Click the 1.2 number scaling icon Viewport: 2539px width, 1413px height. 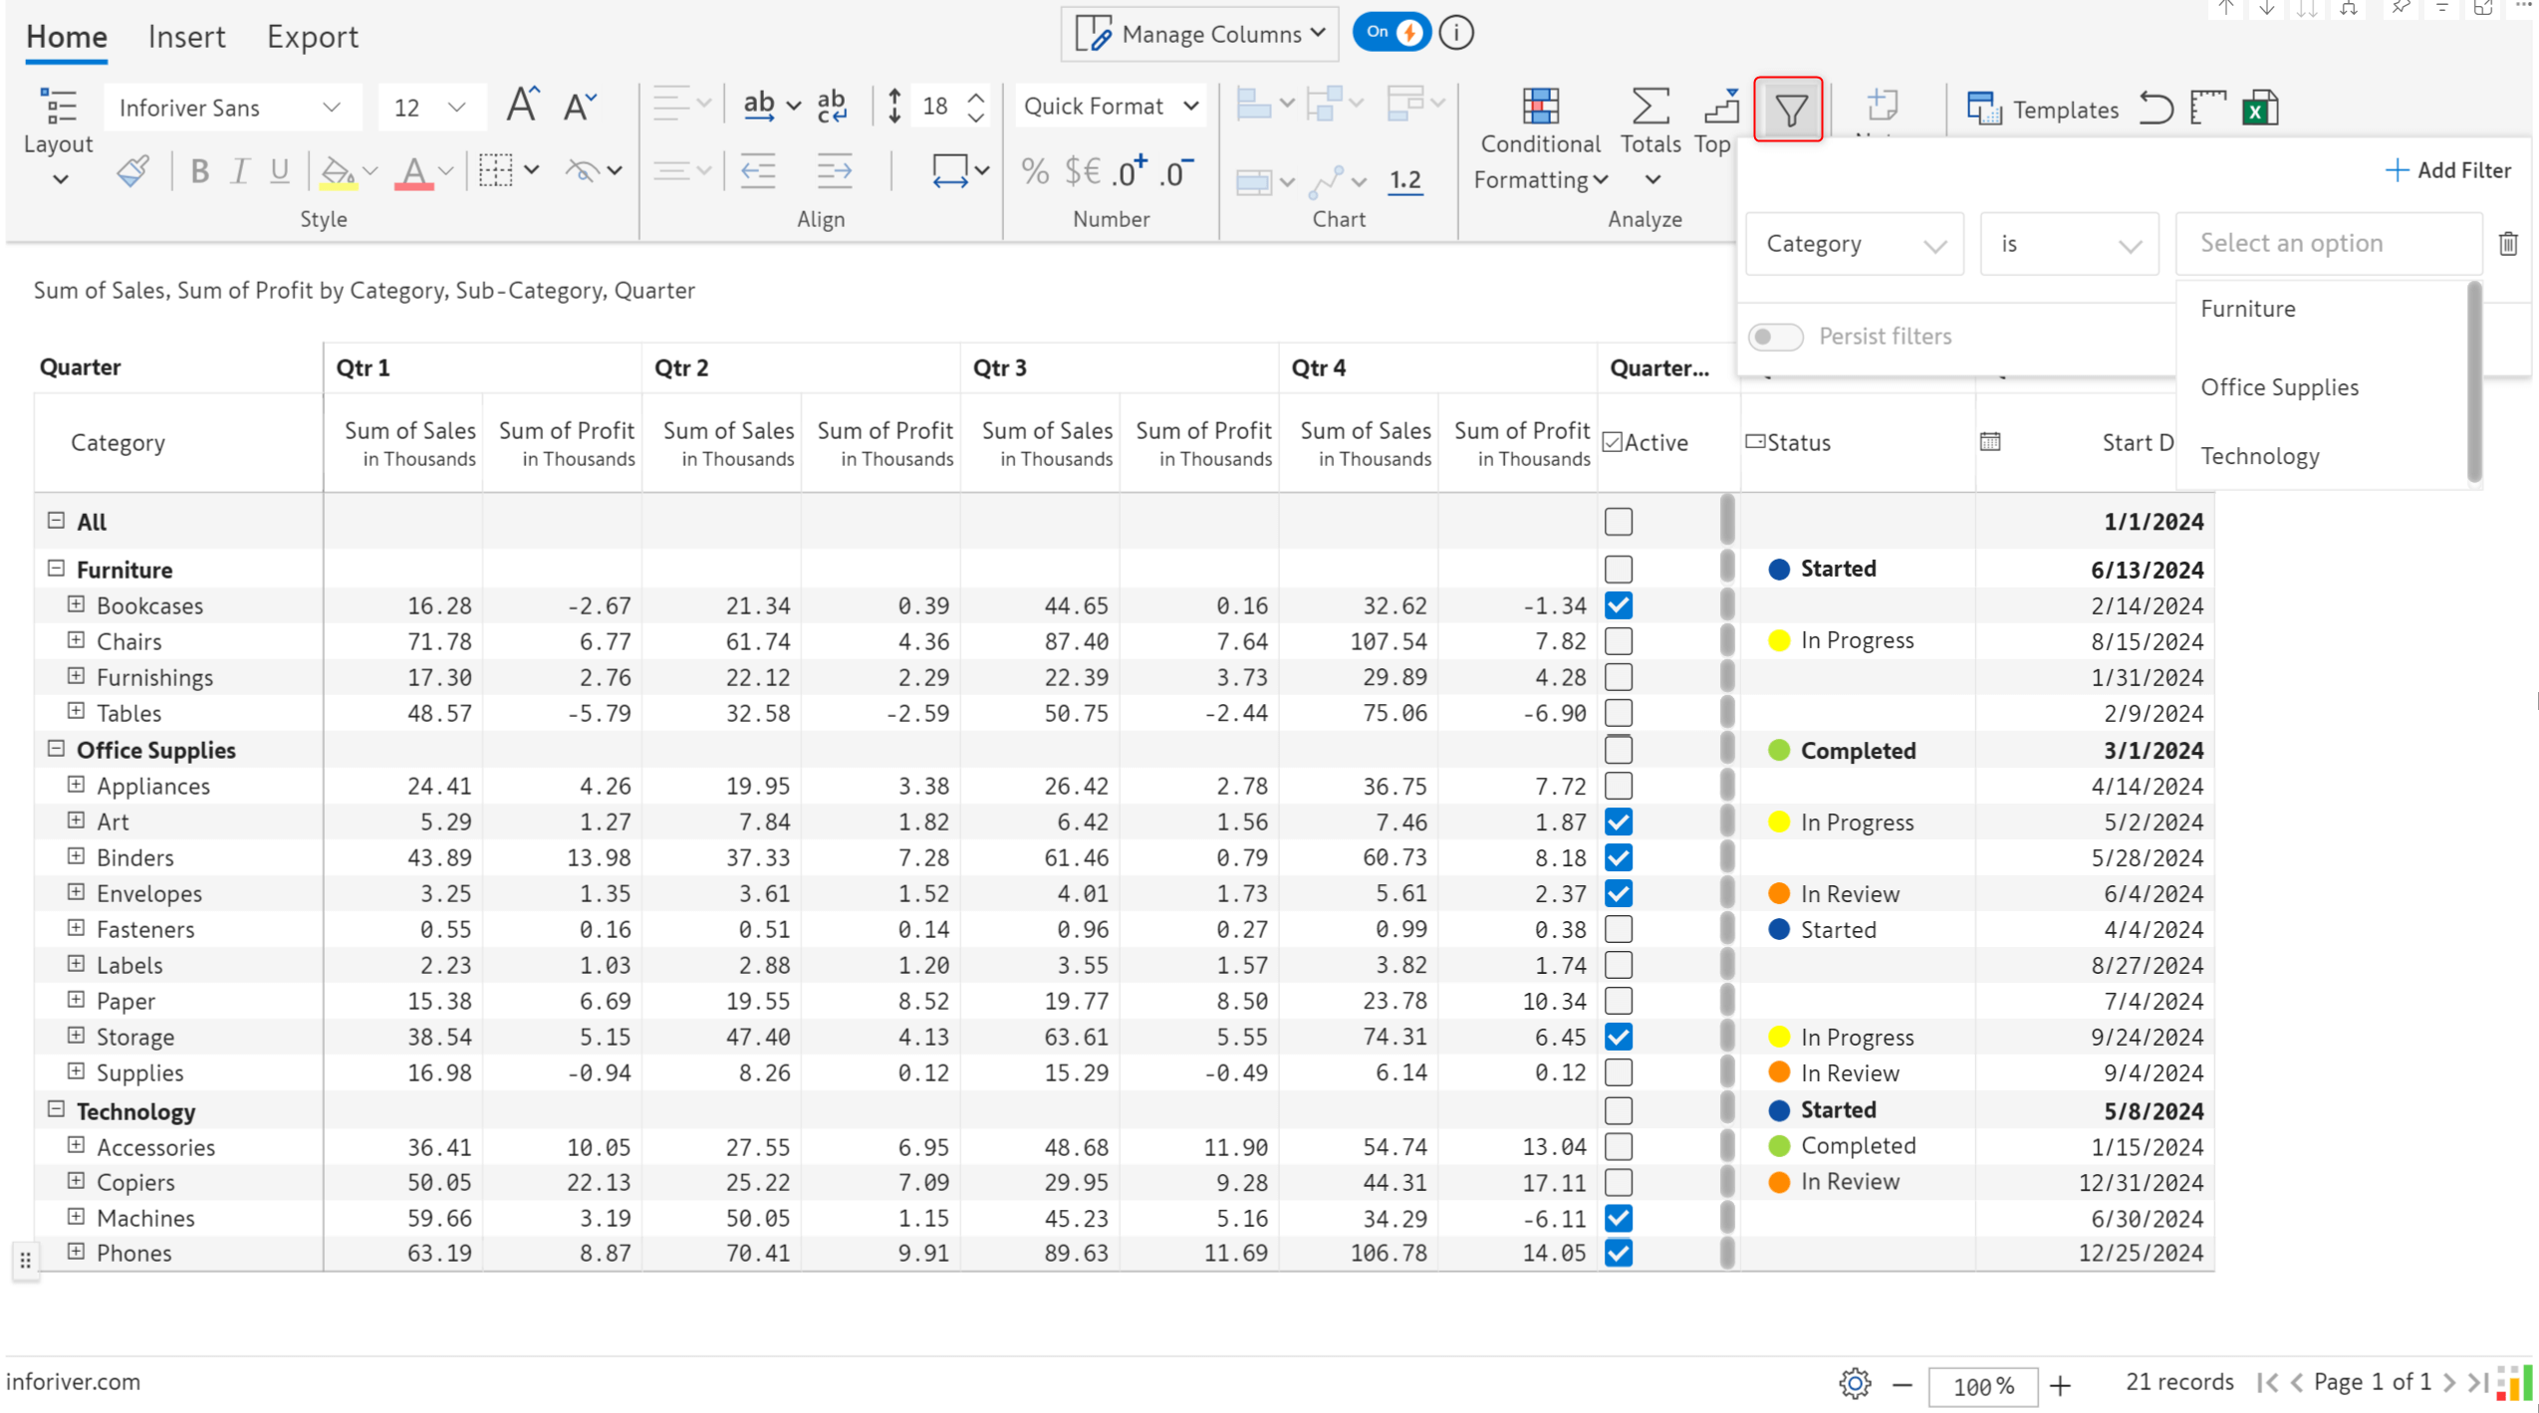coord(1403,179)
